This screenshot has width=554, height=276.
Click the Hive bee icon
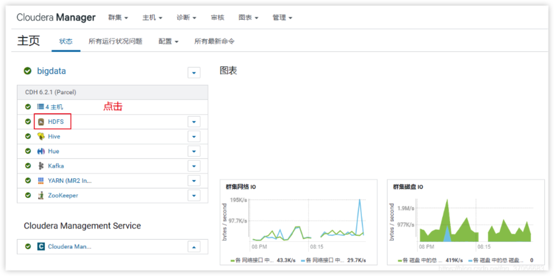coord(41,137)
